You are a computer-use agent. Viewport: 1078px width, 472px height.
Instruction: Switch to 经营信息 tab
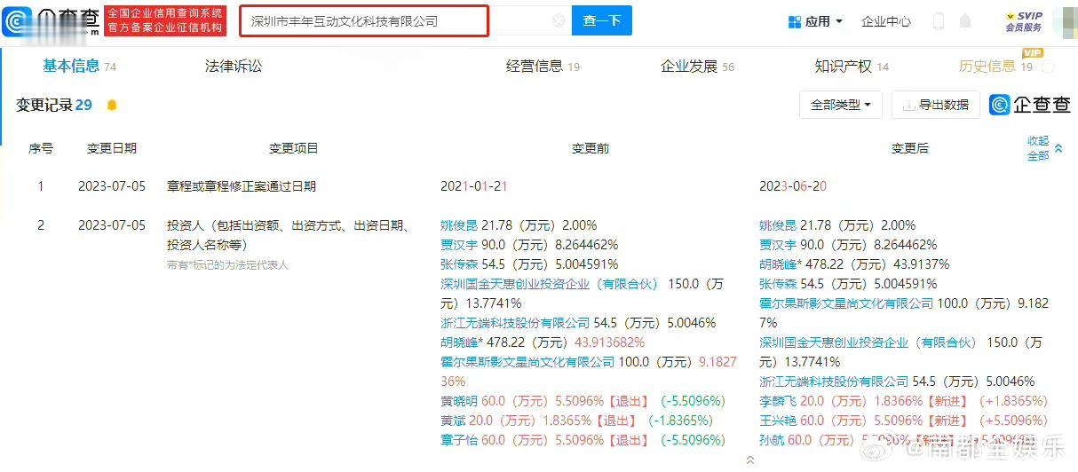click(x=543, y=66)
